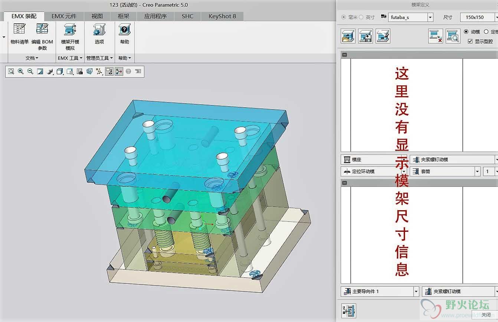Screen dimensions: 498x322
Task: Open the saved orientations cube icon
Action: (x=60, y=71)
